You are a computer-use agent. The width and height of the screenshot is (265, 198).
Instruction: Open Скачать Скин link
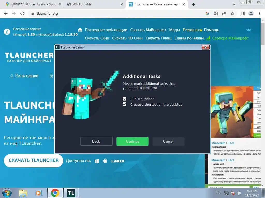(97, 38)
